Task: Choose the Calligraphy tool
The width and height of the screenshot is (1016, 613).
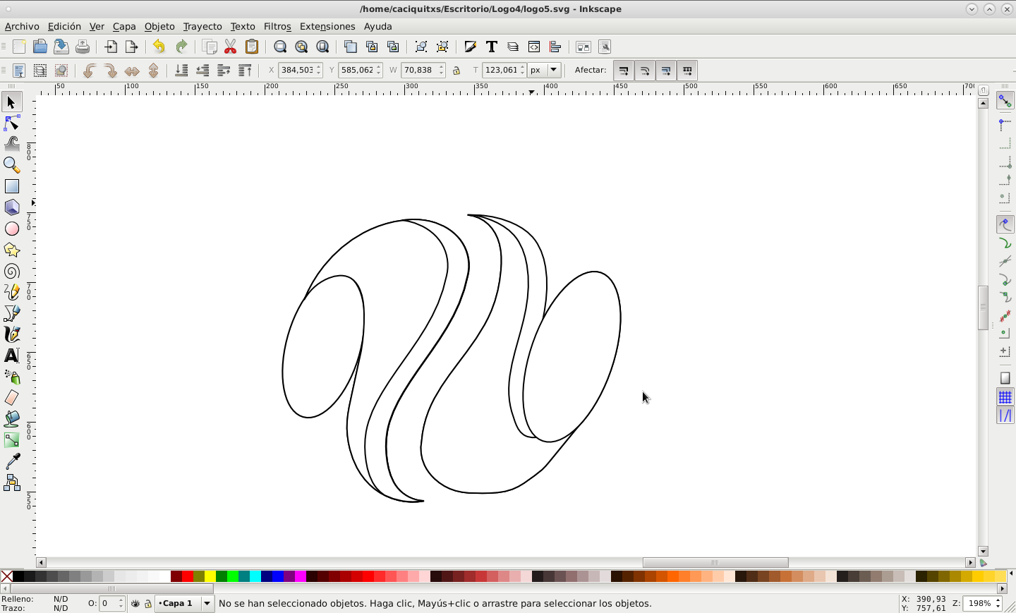Action: pos(12,334)
